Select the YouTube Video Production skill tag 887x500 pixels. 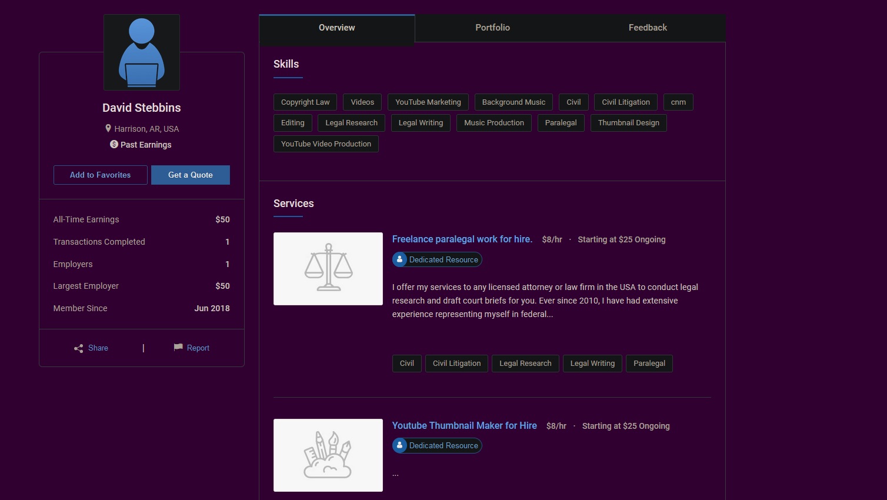click(x=326, y=144)
